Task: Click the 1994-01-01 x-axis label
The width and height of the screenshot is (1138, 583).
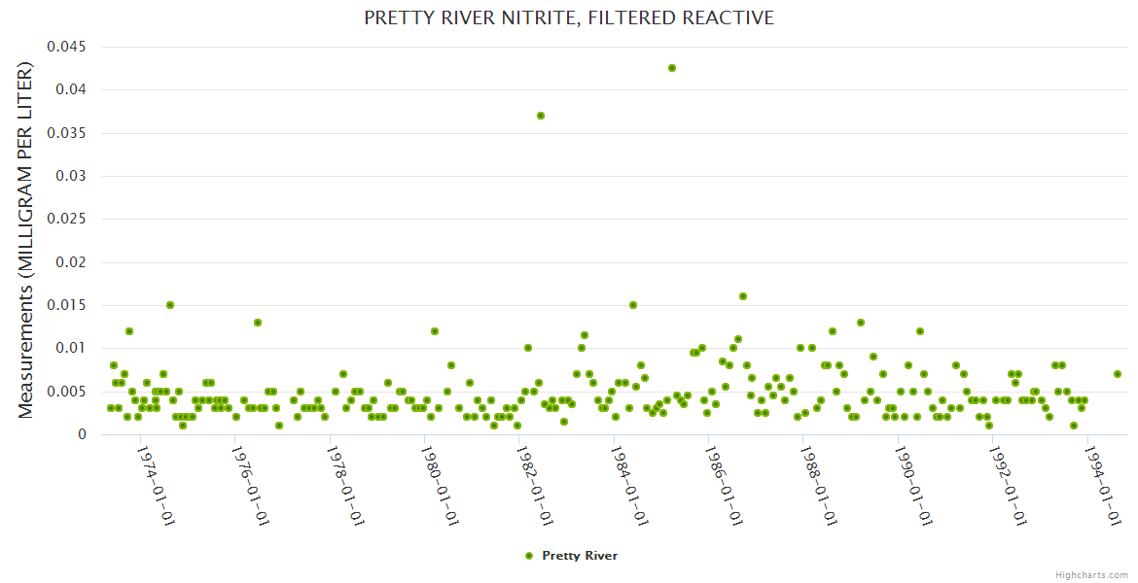Action: (x=1102, y=486)
